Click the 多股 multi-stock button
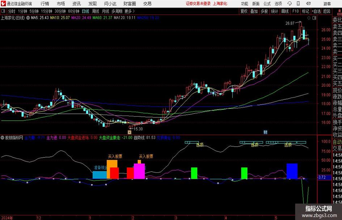 (x=264, y=11)
